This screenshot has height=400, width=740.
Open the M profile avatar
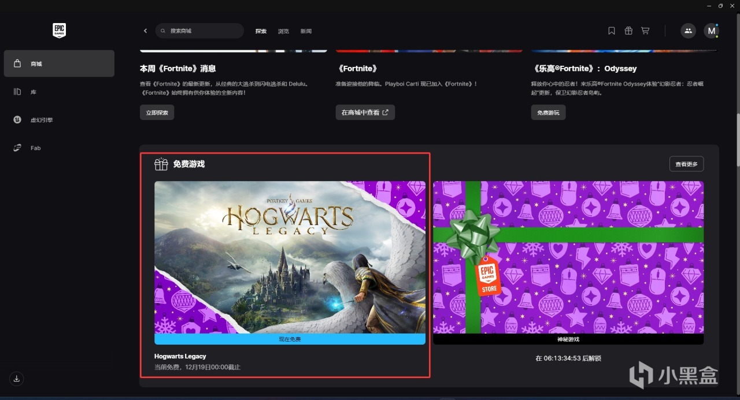(x=711, y=31)
